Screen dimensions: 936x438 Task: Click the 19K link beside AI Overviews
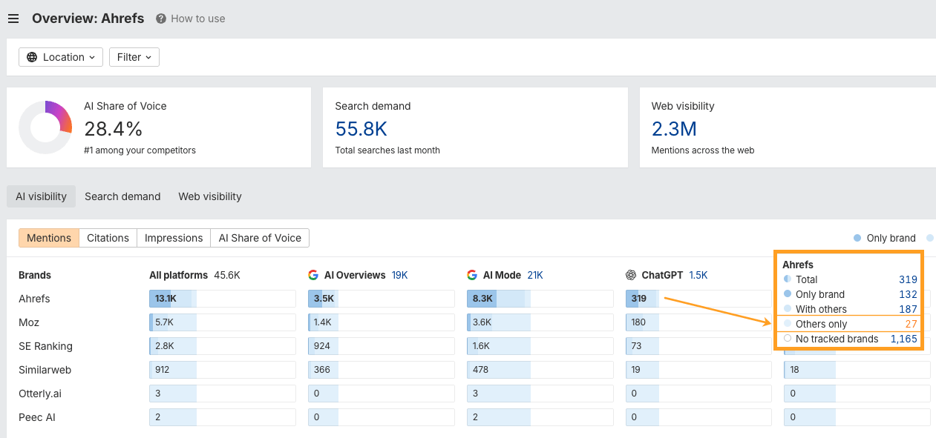(x=399, y=274)
